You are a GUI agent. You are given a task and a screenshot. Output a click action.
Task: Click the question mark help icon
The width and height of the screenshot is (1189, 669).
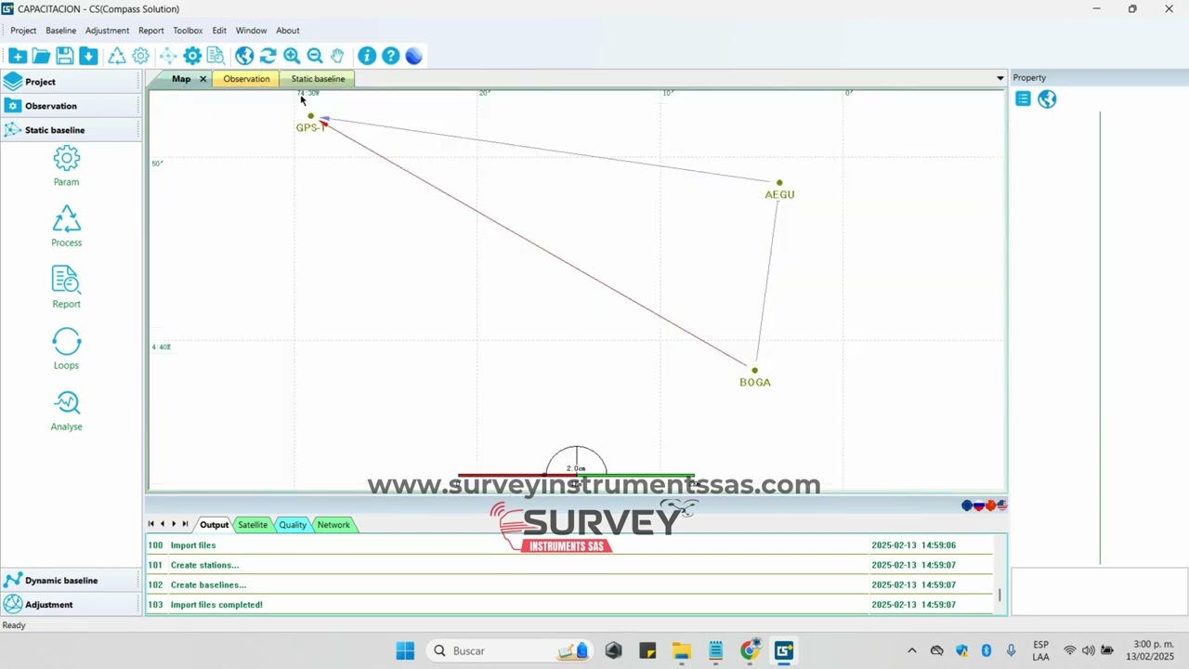[x=391, y=56]
